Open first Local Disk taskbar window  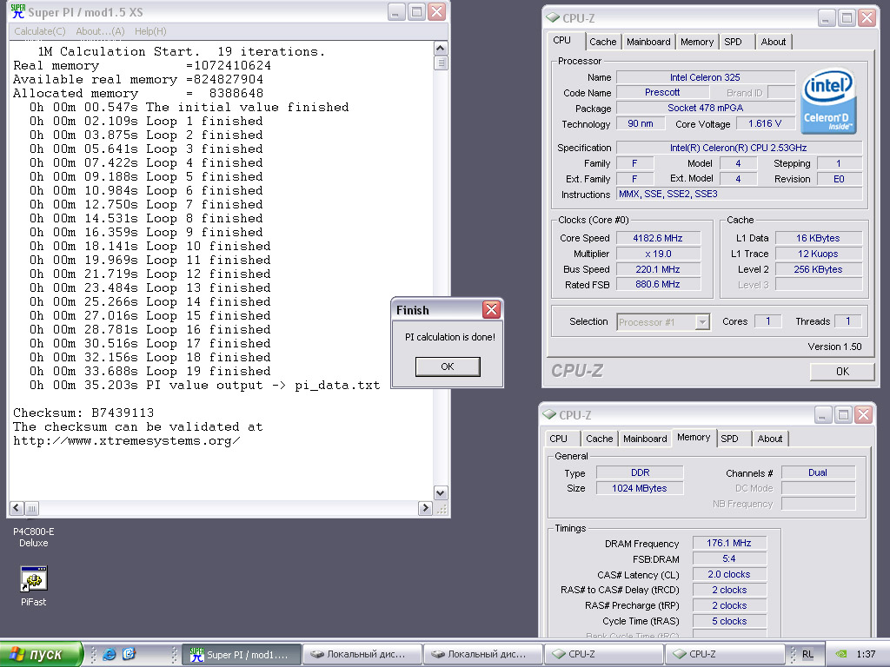point(362,655)
